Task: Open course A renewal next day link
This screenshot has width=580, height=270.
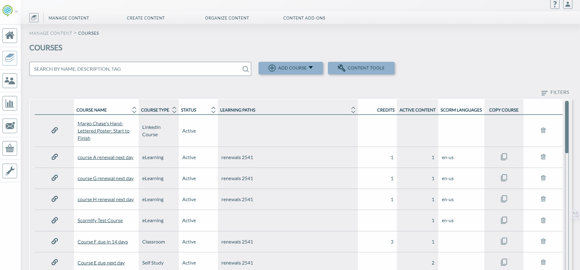Action: click(x=105, y=157)
